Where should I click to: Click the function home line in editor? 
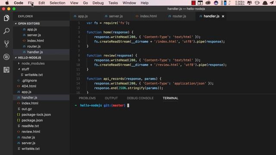(x=110, y=32)
